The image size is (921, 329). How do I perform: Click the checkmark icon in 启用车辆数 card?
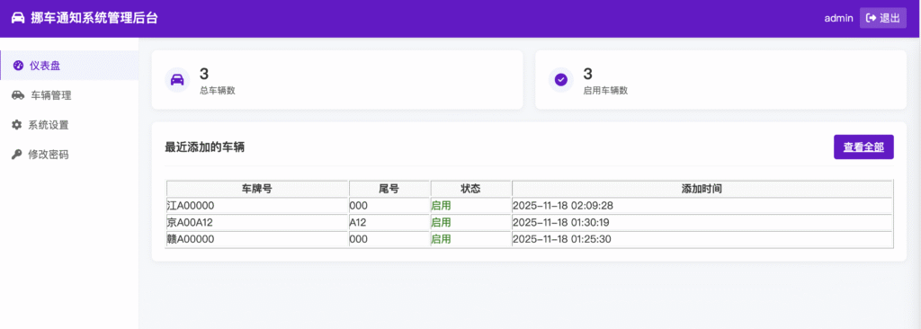(561, 79)
